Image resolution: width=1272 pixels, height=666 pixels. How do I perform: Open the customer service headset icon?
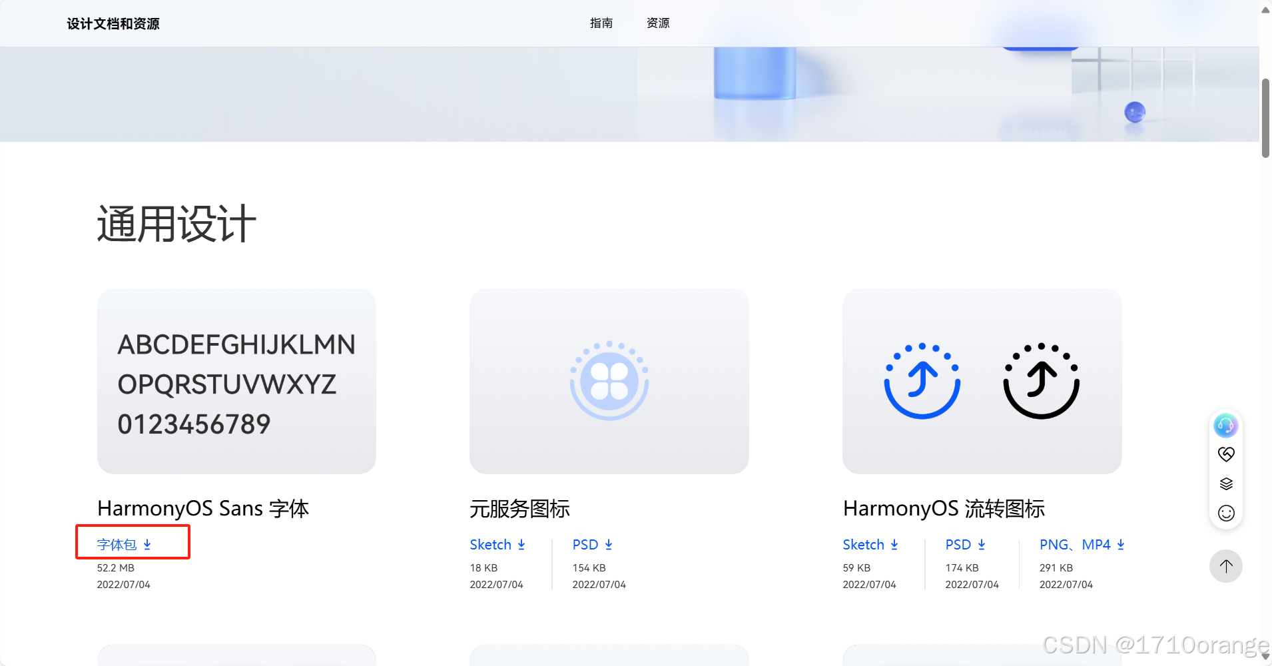point(1225,425)
